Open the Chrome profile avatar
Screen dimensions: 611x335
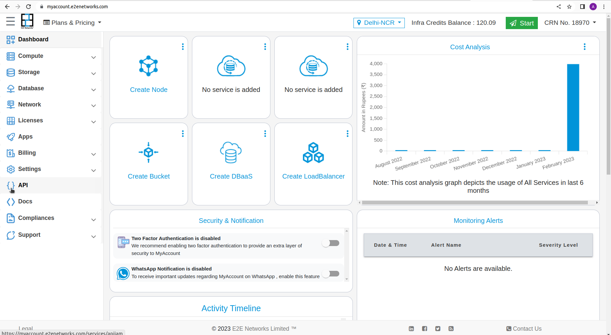click(x=593, y=7)
